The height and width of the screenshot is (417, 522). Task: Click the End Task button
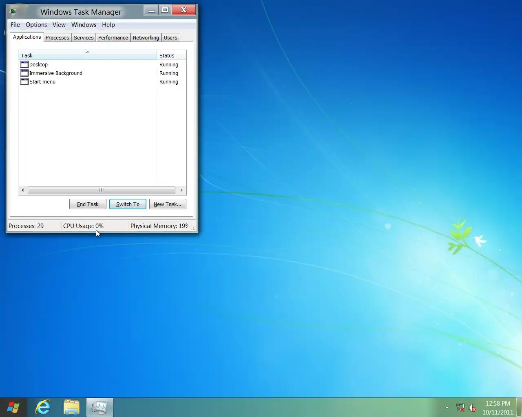point(88,204)
